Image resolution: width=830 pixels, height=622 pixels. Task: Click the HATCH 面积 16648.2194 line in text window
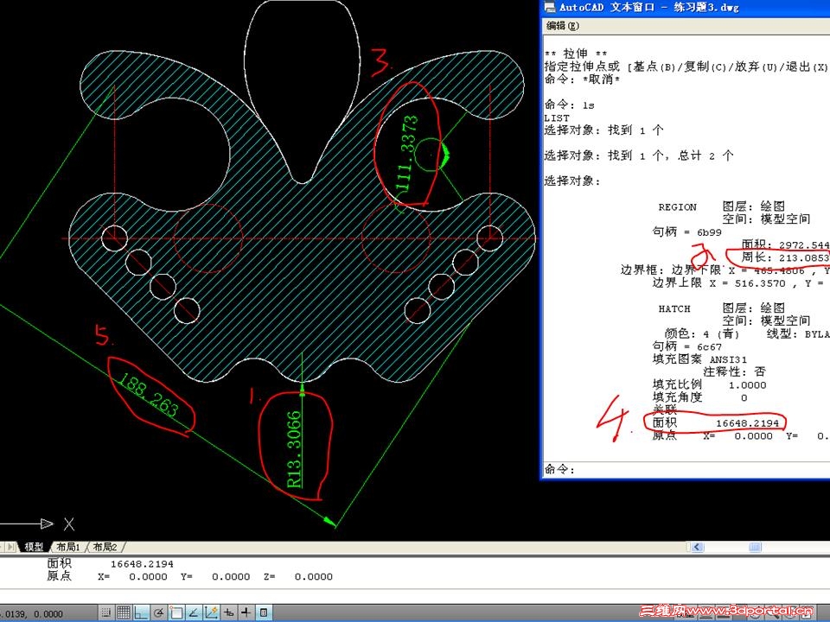tap(716, 423)
